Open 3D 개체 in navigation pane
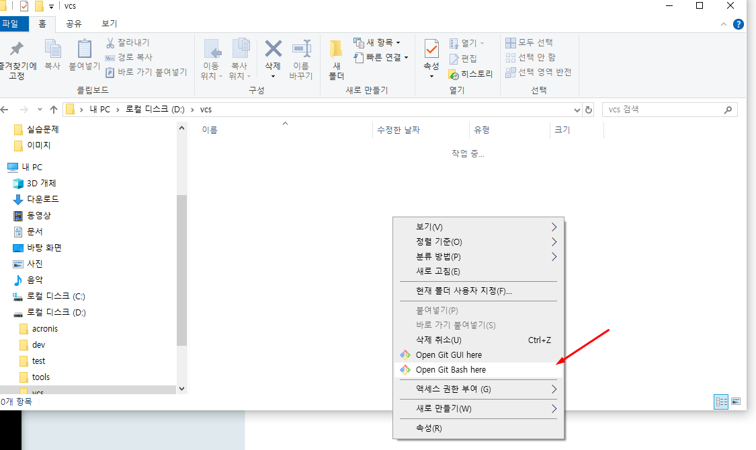The width and height of the screenshot is (756, 450). [35, 184]
